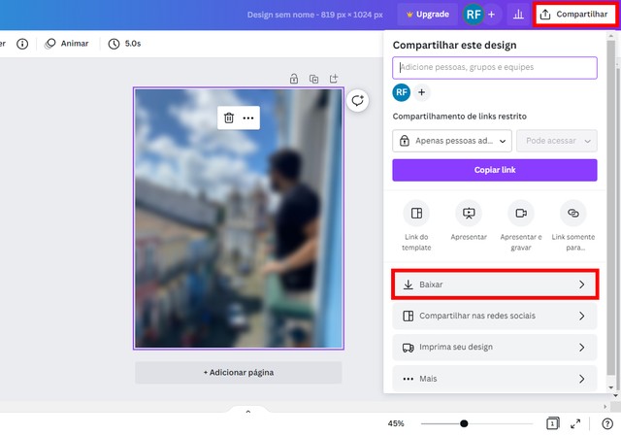Open the page grid view icon
Image resolution: width=621 pixels, height=435 pixels.
[552, 423]
